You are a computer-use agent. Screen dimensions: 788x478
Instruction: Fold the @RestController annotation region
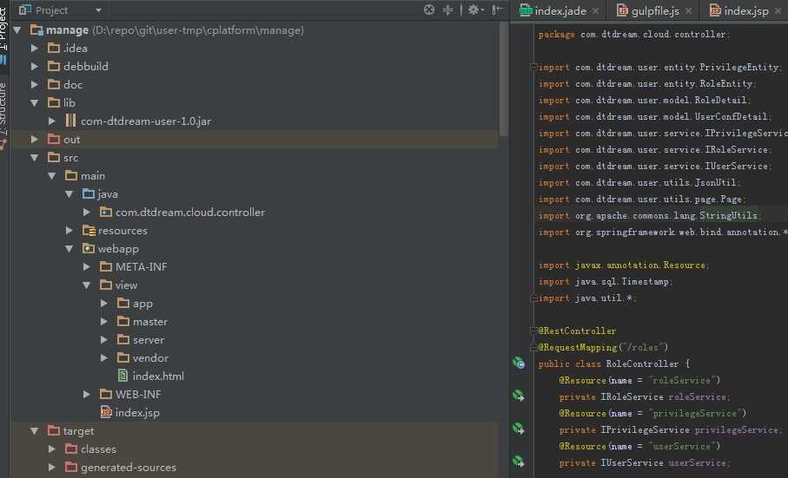[533, 331]
